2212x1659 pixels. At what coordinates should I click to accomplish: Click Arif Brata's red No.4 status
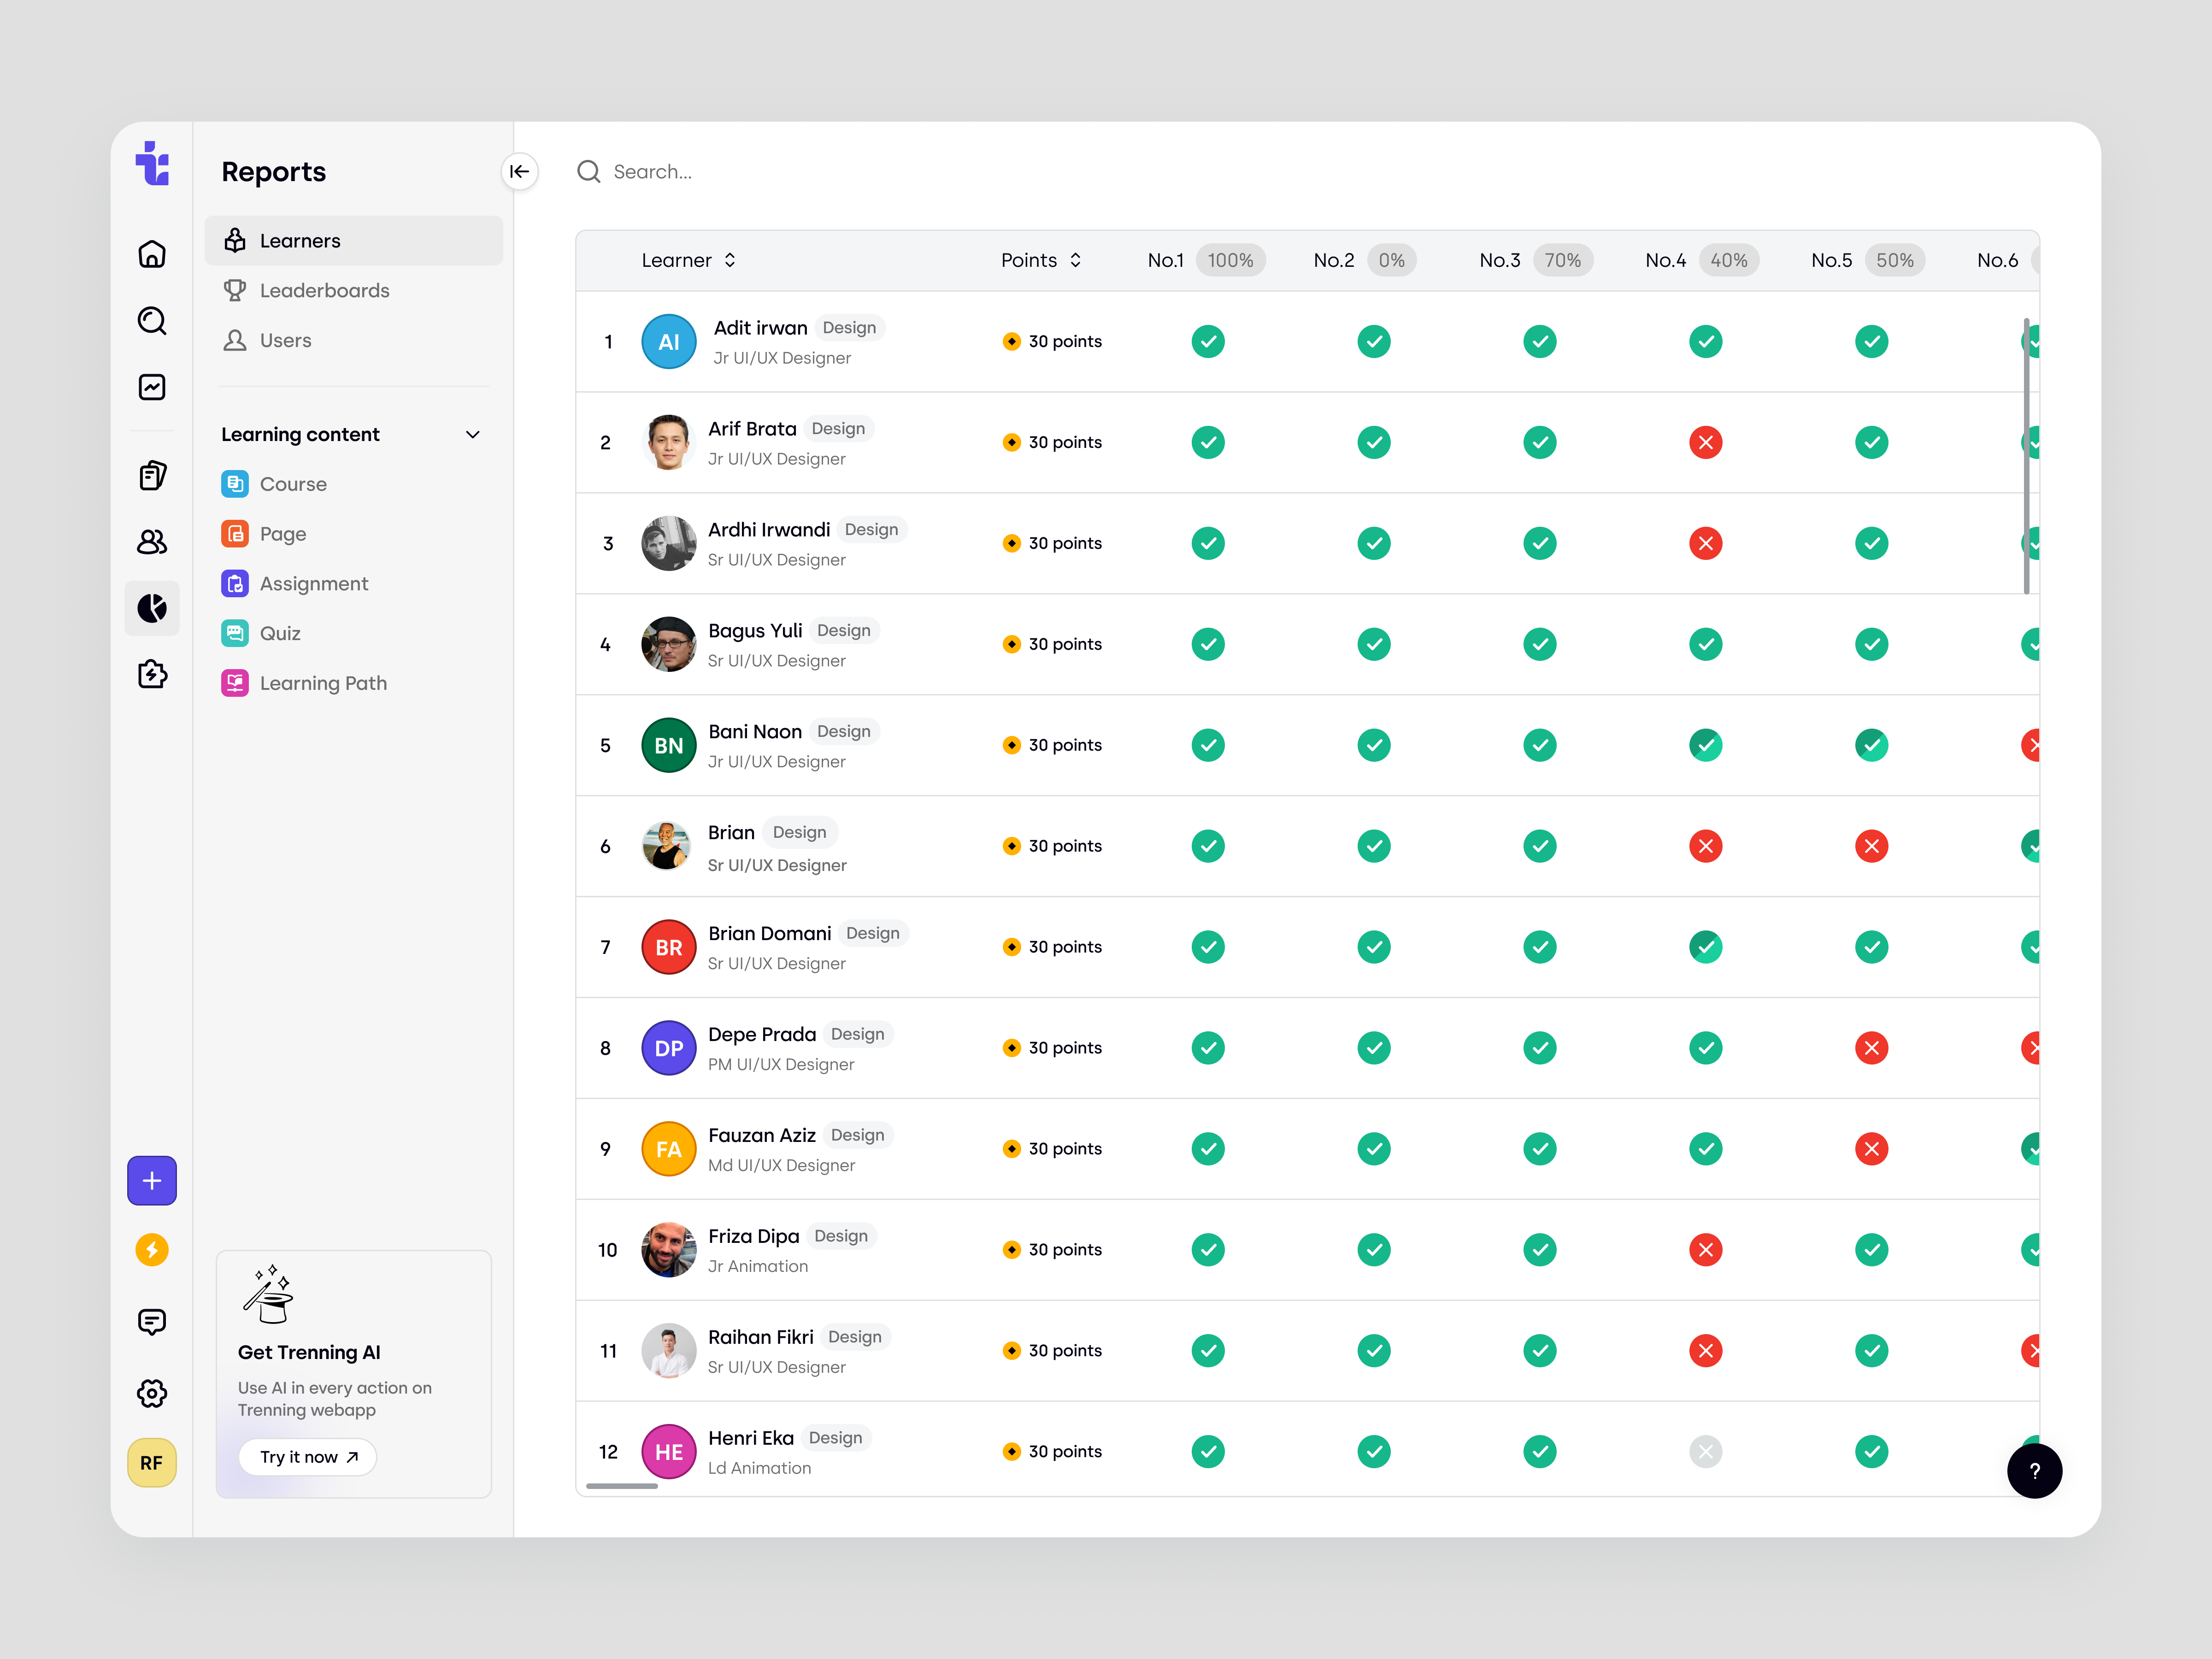1705,442
